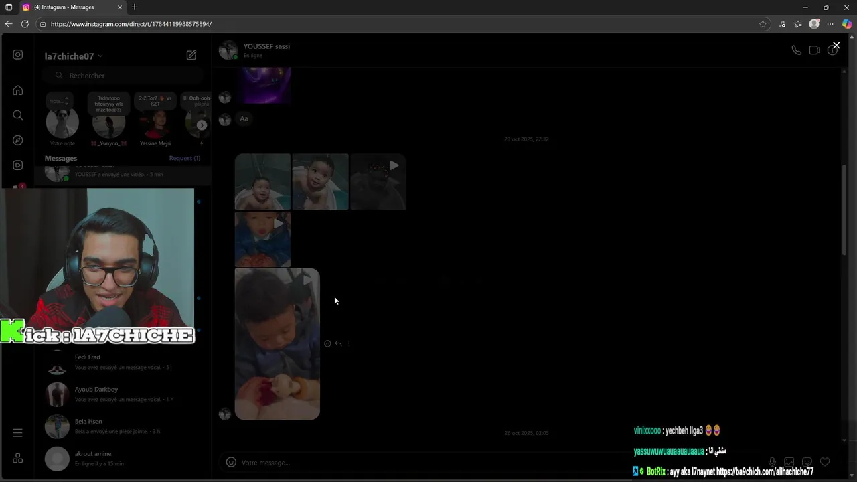Open the akrout amine conversation

click(123, 458)
